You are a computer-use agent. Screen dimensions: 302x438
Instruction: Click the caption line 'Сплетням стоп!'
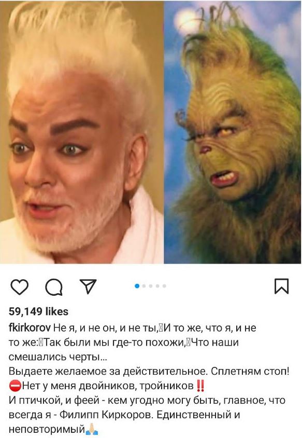250,372
